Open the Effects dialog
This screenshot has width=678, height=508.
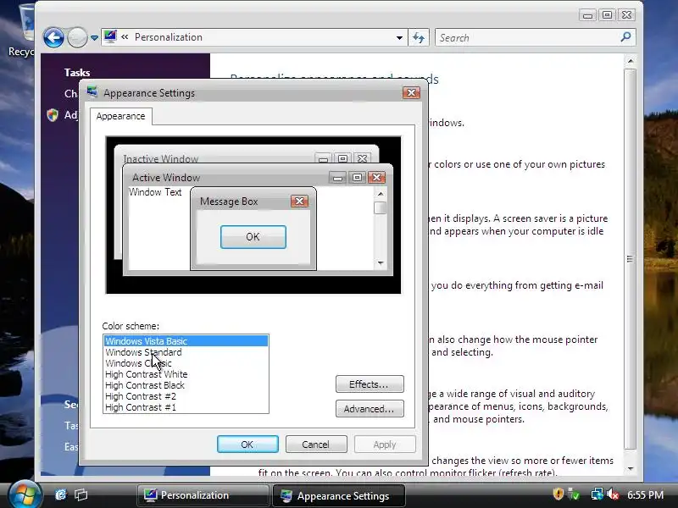coord(370,384)
